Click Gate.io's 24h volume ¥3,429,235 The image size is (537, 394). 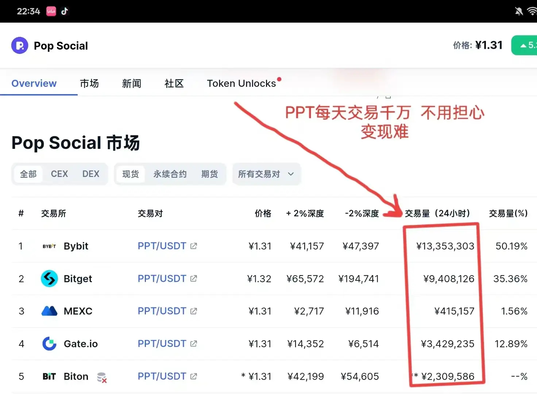(x=448, y=344)
